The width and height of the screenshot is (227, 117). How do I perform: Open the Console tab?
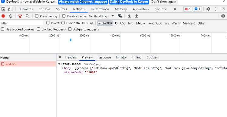[x=44, y=9]
